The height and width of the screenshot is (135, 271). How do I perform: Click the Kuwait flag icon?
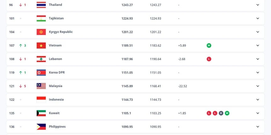(x=41, y=113)
